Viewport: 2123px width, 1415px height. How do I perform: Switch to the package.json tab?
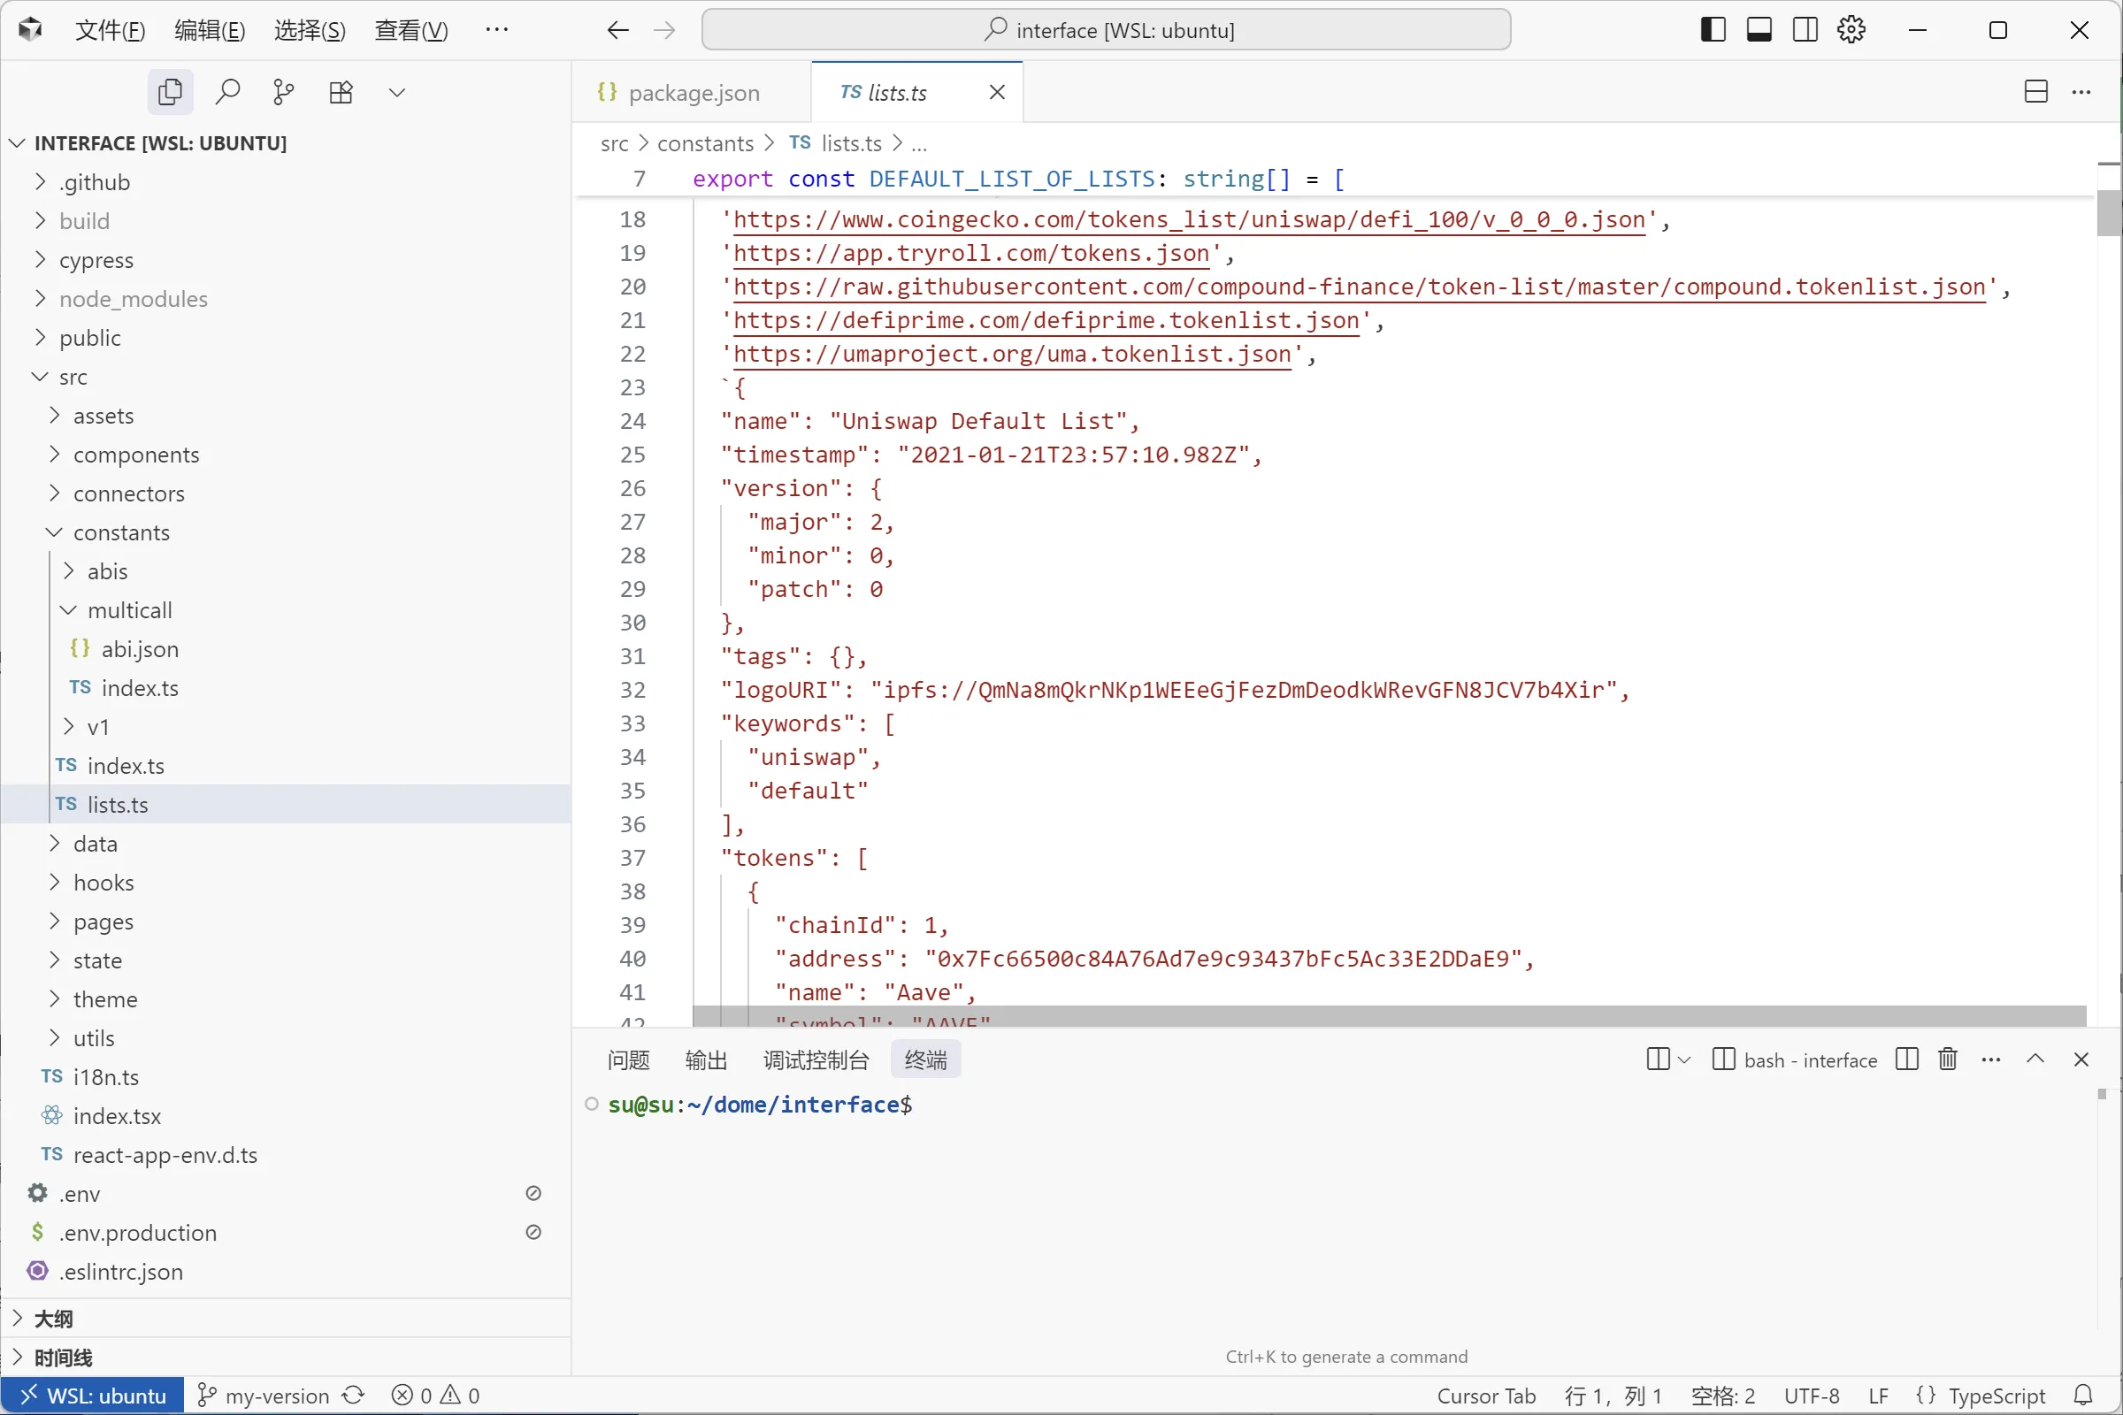[693, 93]
